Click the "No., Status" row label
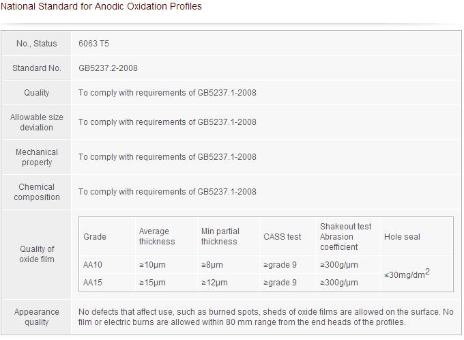The height and width of the screenshot is (340, 464). point(36,44)
